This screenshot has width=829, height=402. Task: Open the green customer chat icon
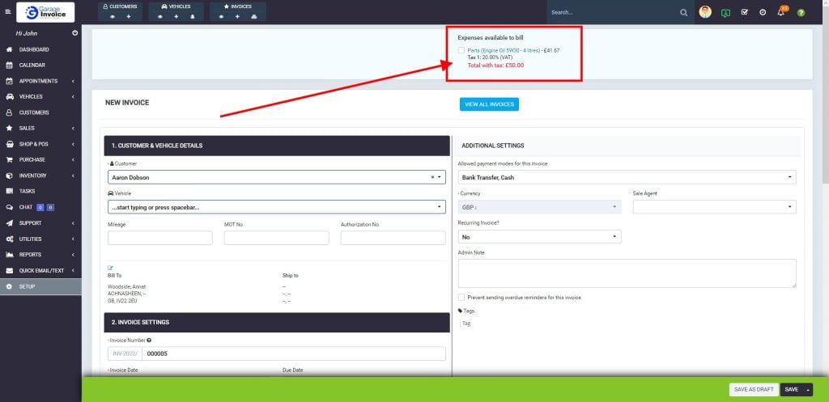click(725, 13)
